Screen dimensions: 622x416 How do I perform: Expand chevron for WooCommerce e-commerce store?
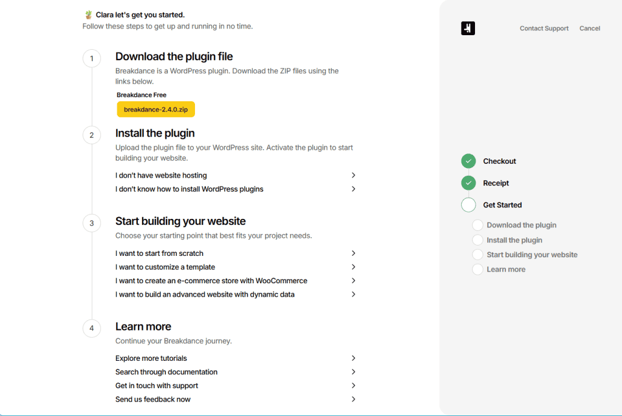click(x=353, y=281)
